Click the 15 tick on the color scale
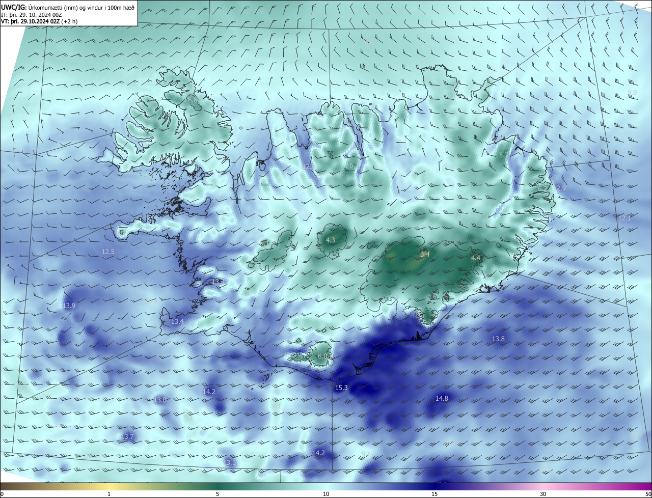Viewport: 652px width, 498px height. [x=434, y=494]
